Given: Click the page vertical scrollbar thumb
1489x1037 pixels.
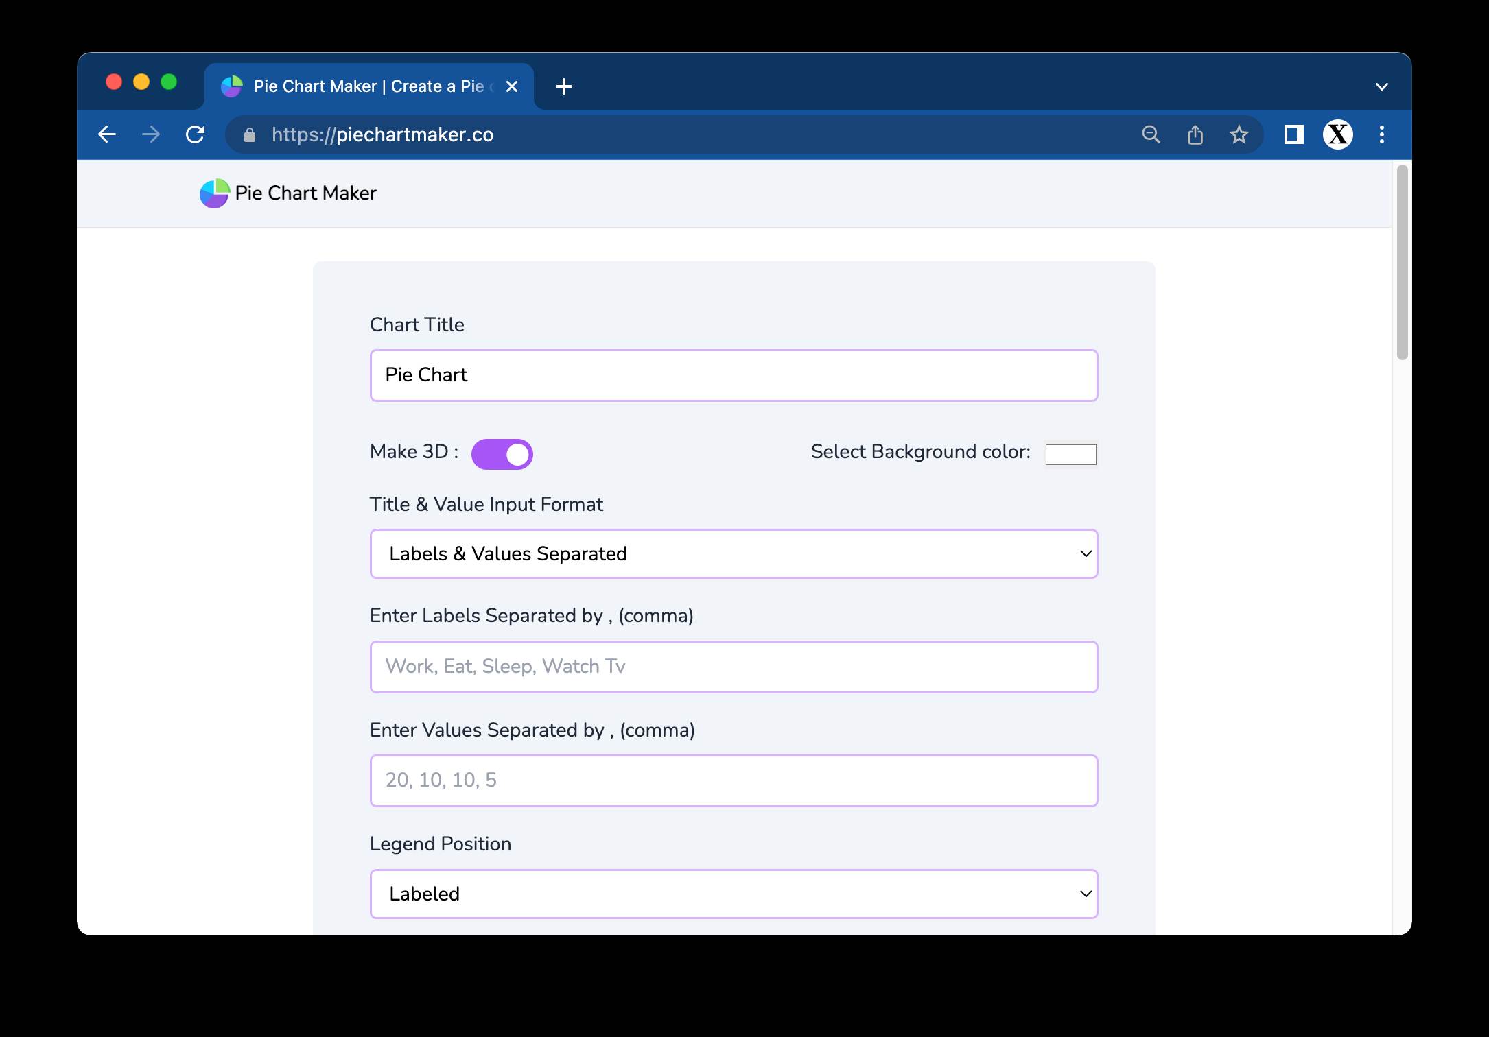Looking at the screenshot, I should (1402, 262).
